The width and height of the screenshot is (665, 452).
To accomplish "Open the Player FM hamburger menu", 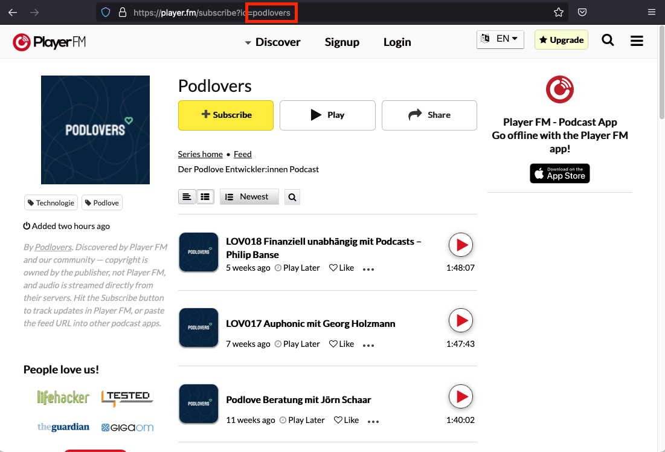I will coord(637,40).
